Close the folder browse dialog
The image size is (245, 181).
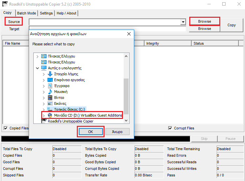[129, 34]
